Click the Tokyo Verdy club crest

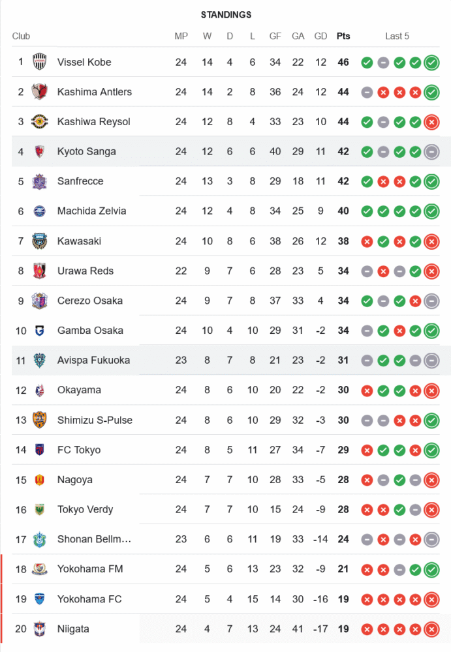(x=40, y=510)
